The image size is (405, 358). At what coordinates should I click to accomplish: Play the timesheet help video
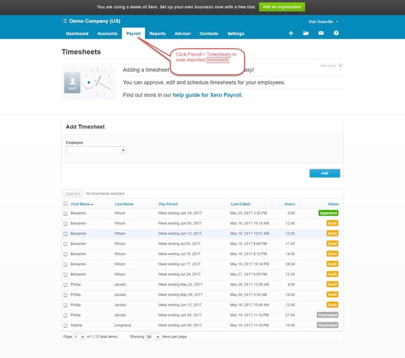pyautogui.click(x=89, y=82)
